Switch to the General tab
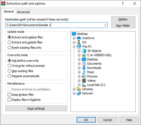141x125 pixels. (x=9, y=12)
